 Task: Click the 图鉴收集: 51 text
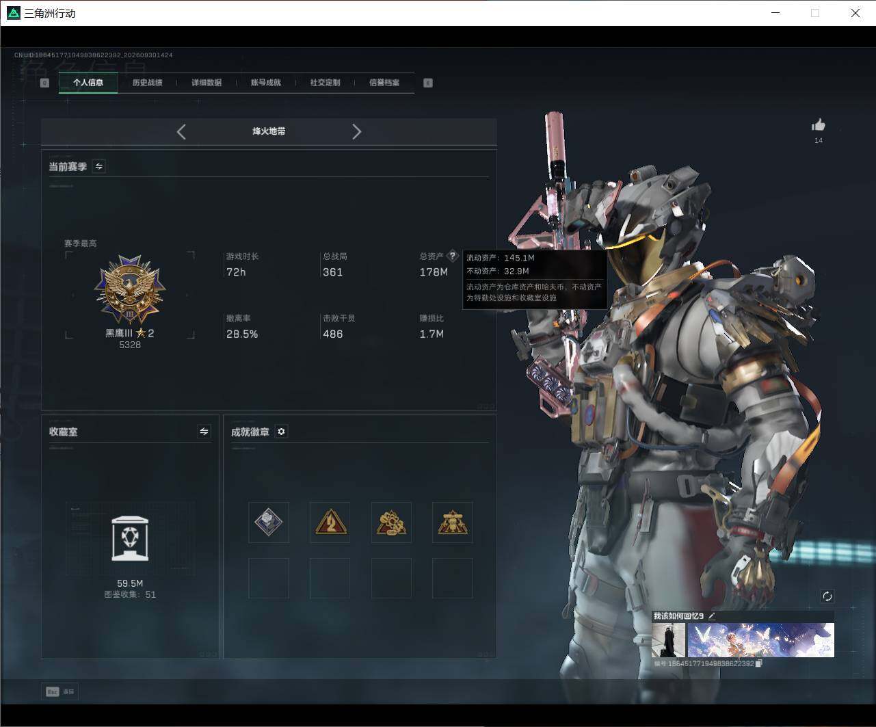pos(130,594)
